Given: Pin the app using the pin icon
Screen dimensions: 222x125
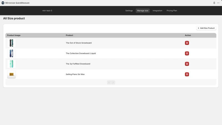Looking at the screenshot, I should pos(214,3).
